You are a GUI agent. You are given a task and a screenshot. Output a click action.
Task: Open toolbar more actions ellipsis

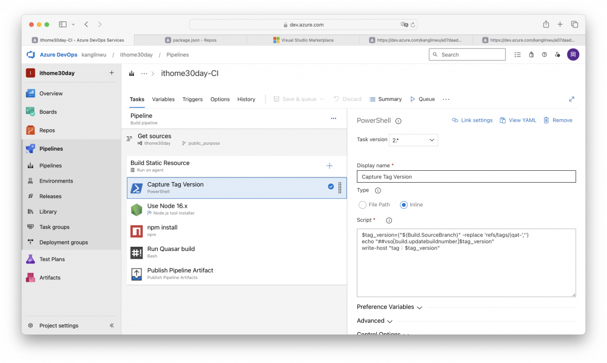446,99
